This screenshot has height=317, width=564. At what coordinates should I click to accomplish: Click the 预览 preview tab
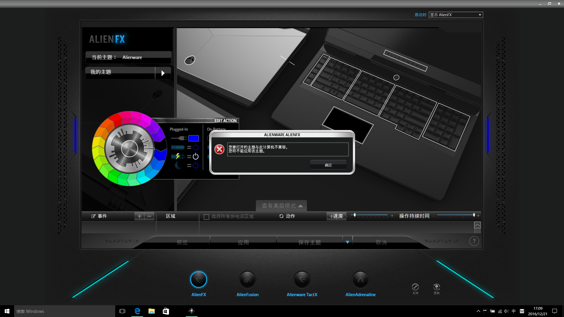click(x=182, y=242)
